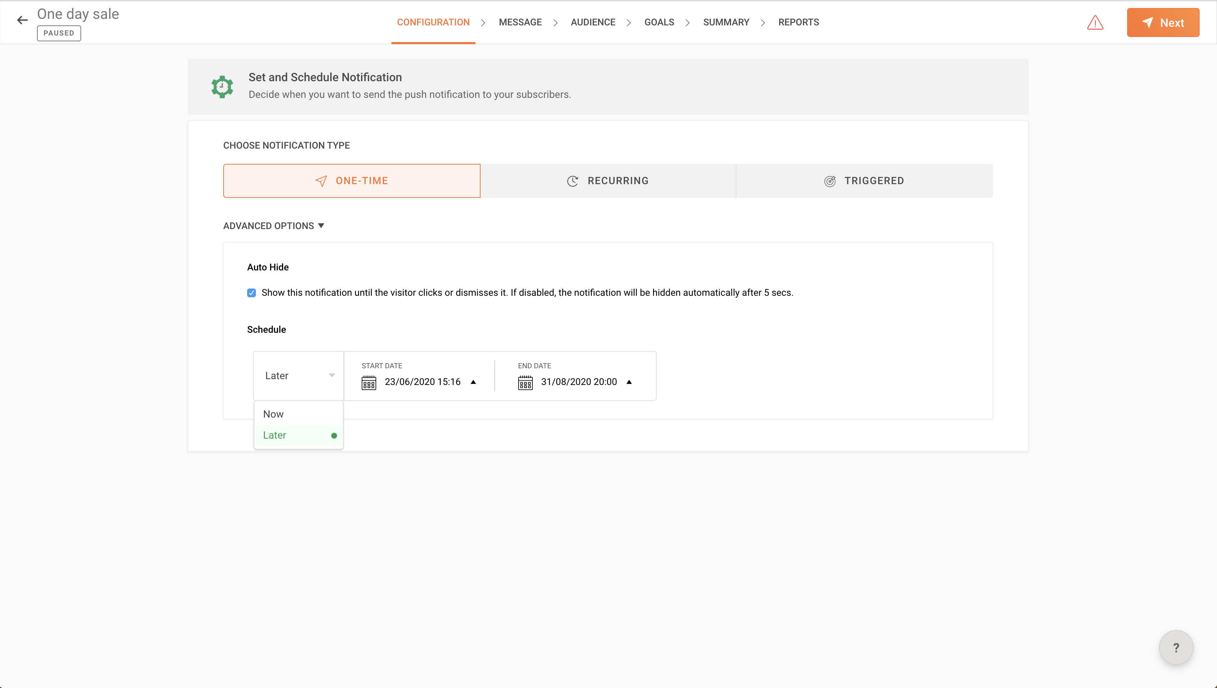Click the start date calendar icon
Image resolution: width=1217 pixels, height=688 pixels.
point(369,382)
